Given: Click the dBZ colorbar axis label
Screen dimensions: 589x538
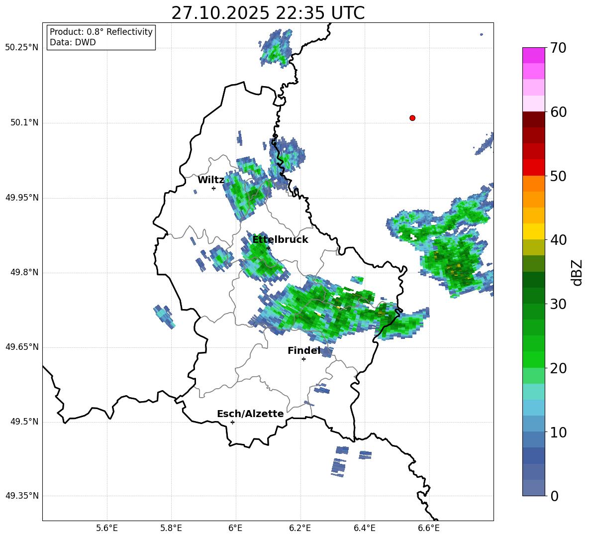Looking at the screenshot, I should [x=578, y=272].
